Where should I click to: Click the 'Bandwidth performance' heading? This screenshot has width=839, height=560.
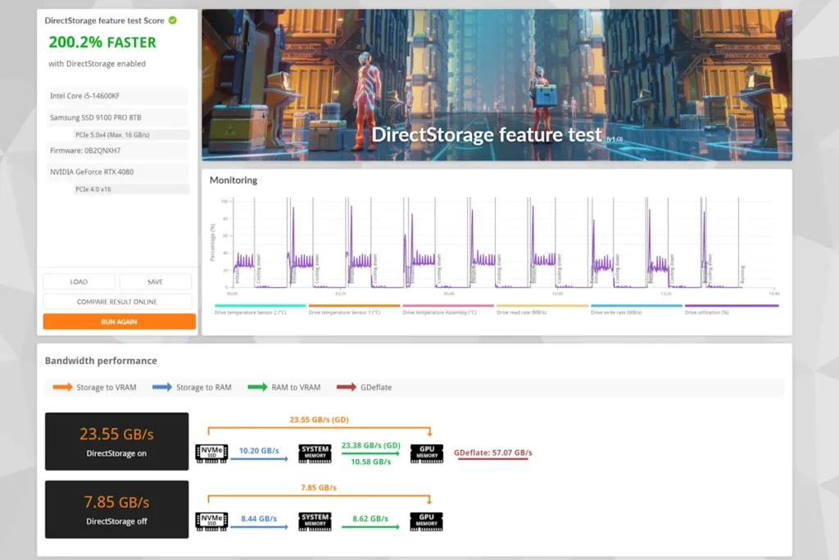101,360
